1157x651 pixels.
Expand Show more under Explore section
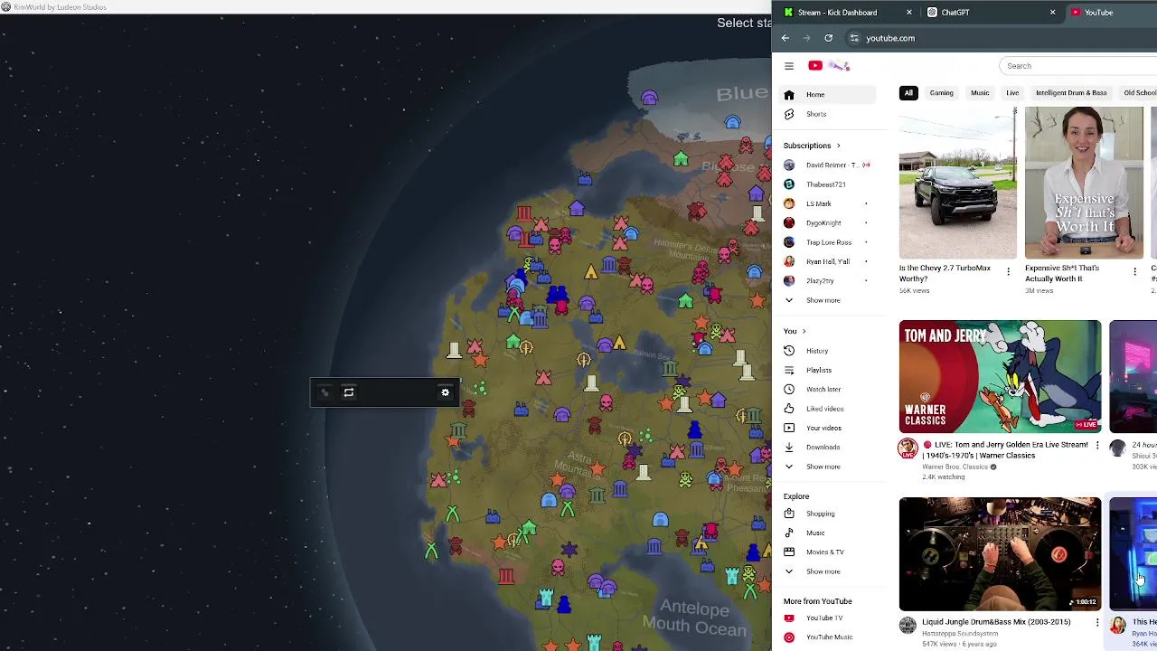pos(828,571)
